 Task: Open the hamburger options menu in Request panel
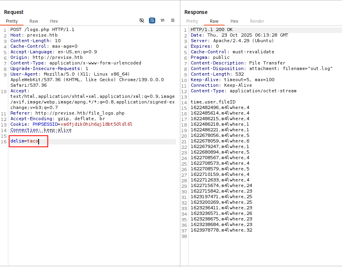(x=173, y=20)
